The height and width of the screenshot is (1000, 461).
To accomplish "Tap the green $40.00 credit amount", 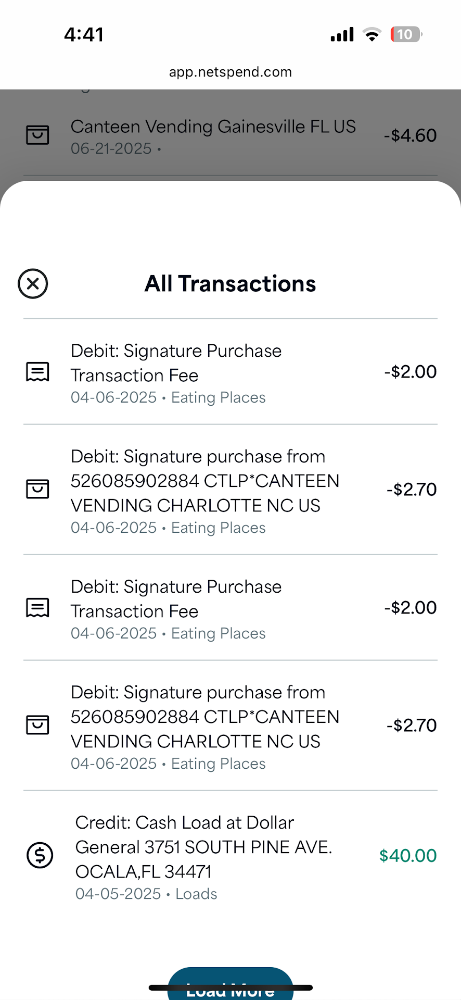I will click(407, 856).
